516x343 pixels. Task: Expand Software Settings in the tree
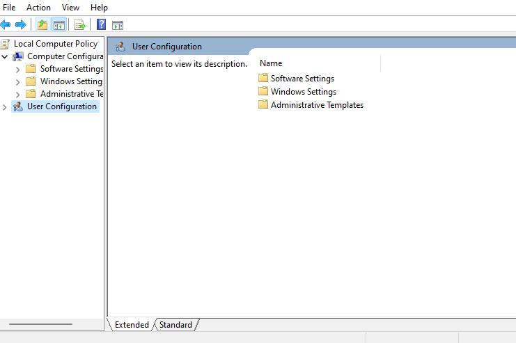tap(18, 70)
